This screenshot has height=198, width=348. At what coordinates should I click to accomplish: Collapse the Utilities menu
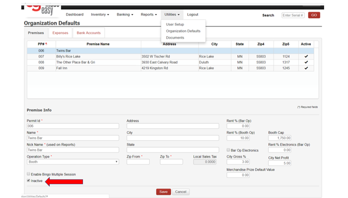tap(172, 15)
